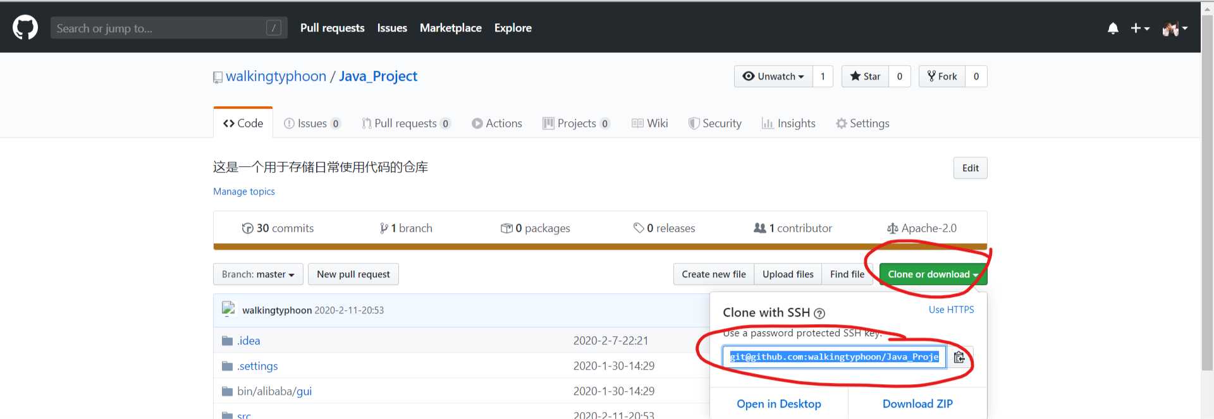
Task: View the forks count next to Fork
Action: (976, 76)
